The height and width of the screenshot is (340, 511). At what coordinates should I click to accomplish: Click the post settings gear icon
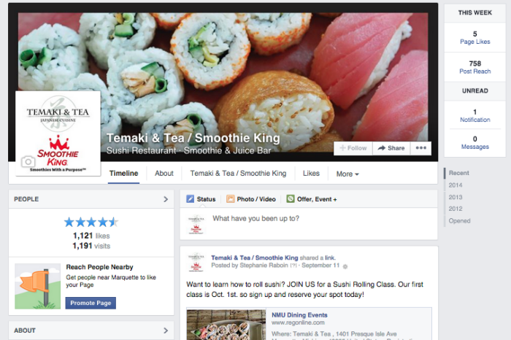click(x=345, y=266)
